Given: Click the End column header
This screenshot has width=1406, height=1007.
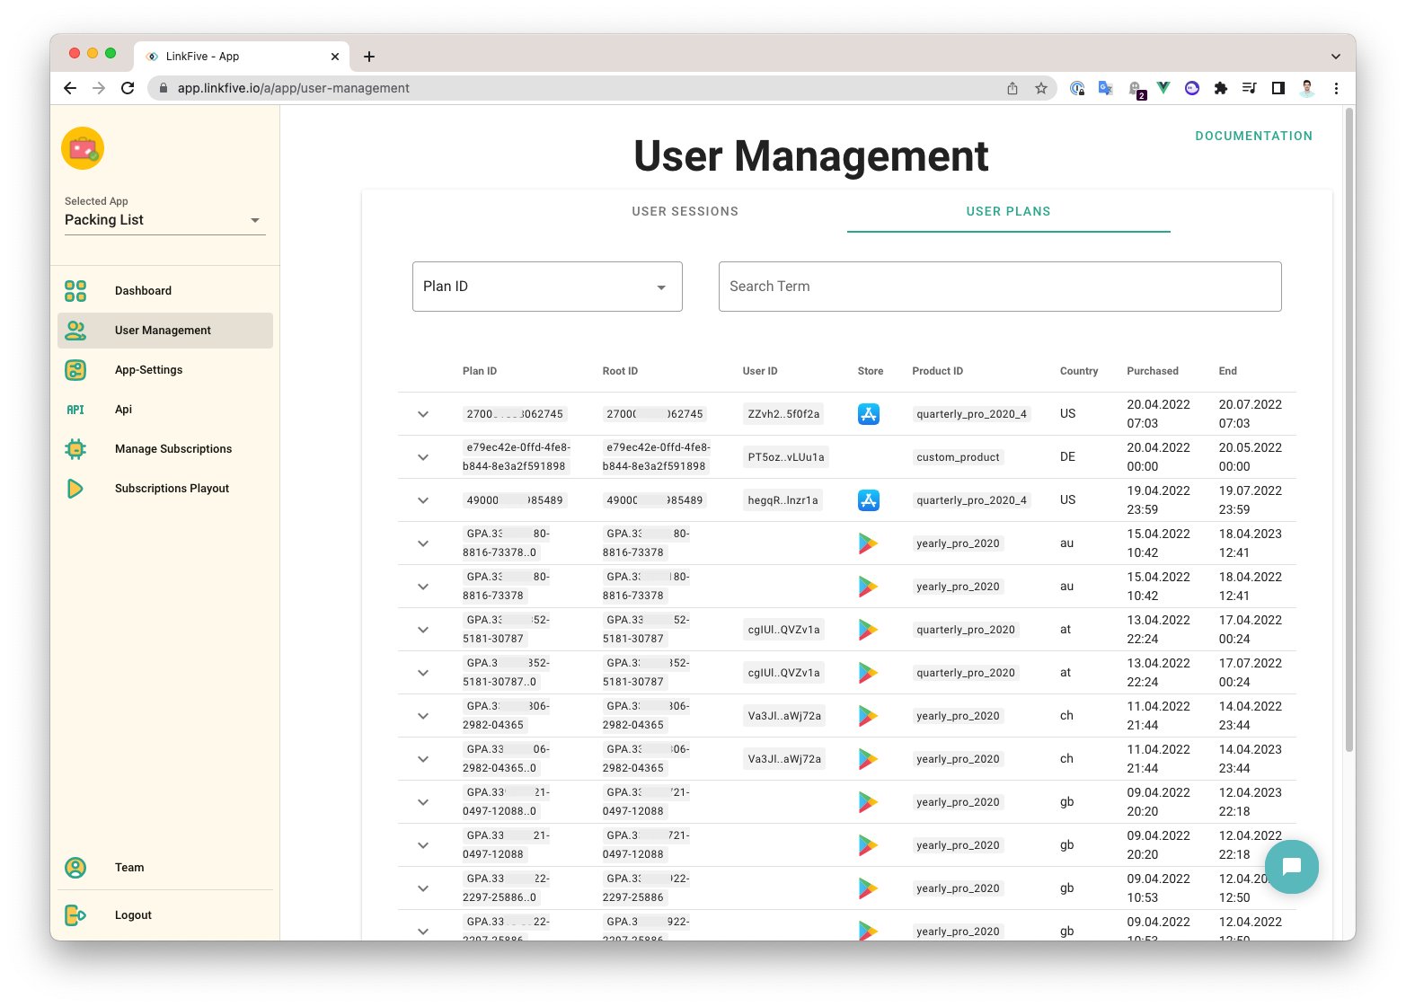Looking at the screenshot, I should tap(1228, 371).
